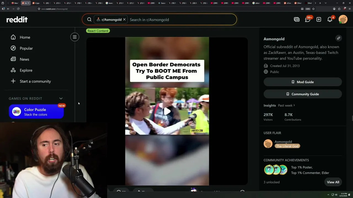
Task: Click the React Content post flair
Action: pyautogui.click(x=98, y=31)
